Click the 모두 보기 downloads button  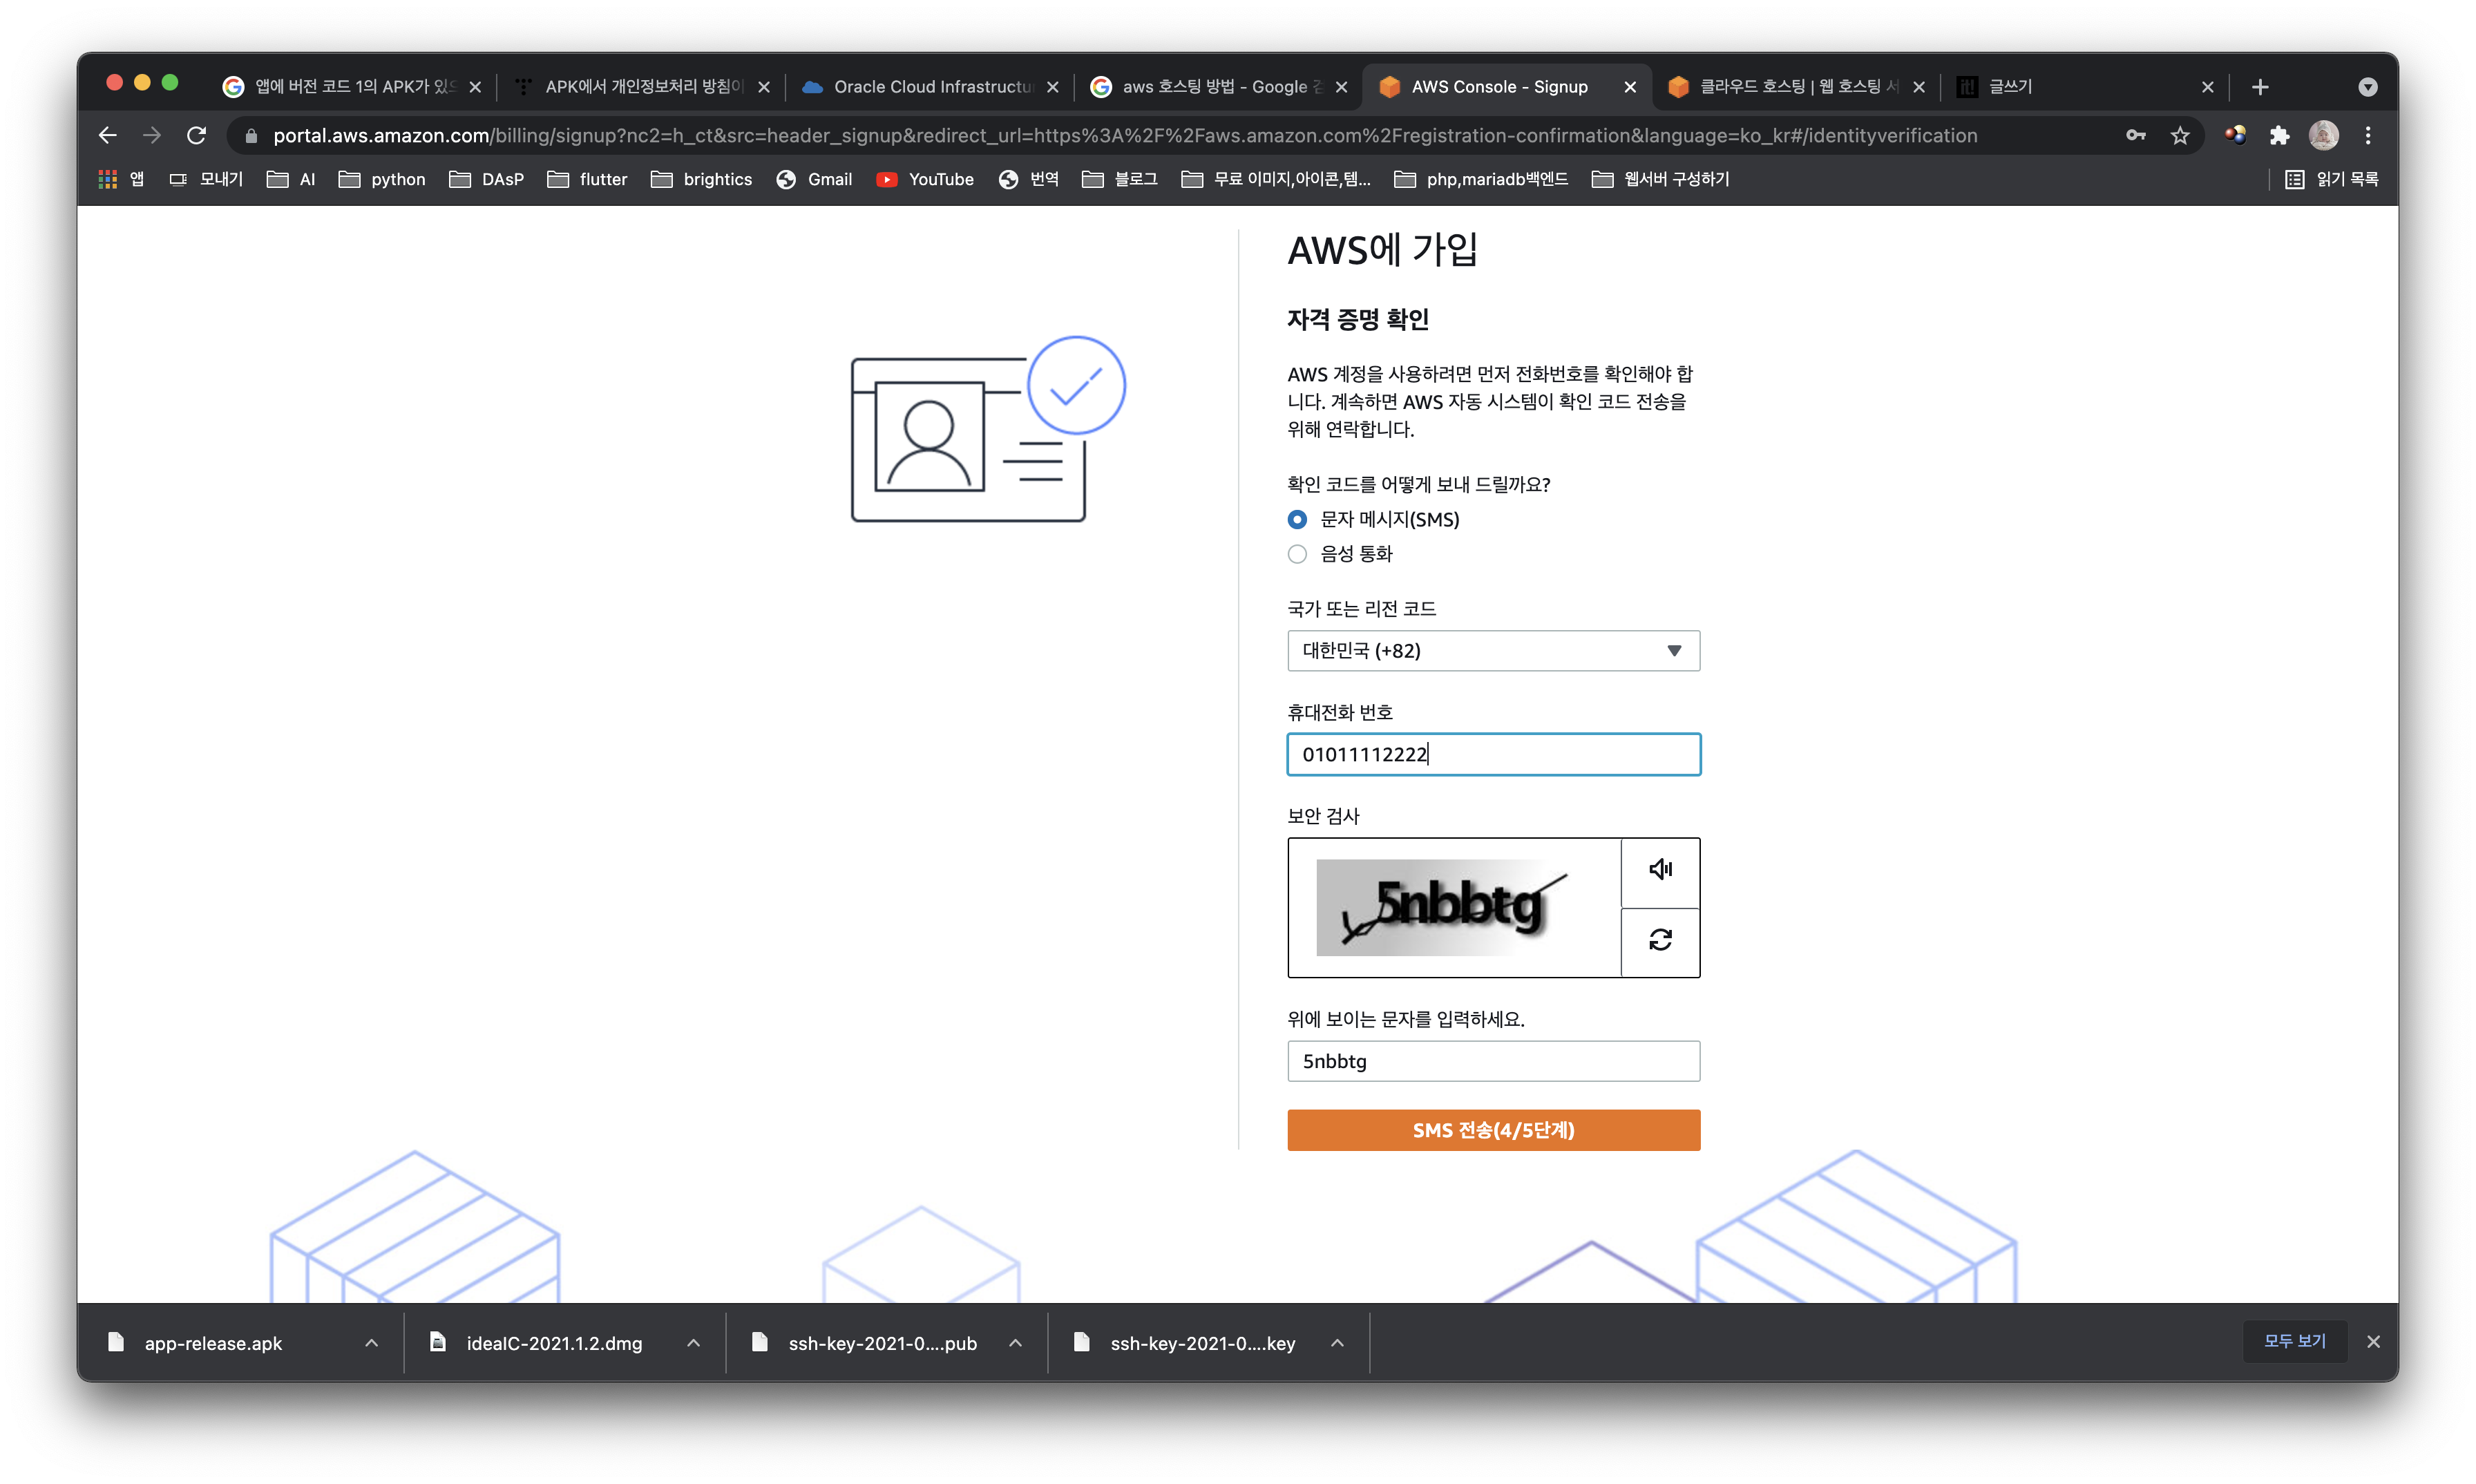pyautogui.click(x=2294, y=1341)
